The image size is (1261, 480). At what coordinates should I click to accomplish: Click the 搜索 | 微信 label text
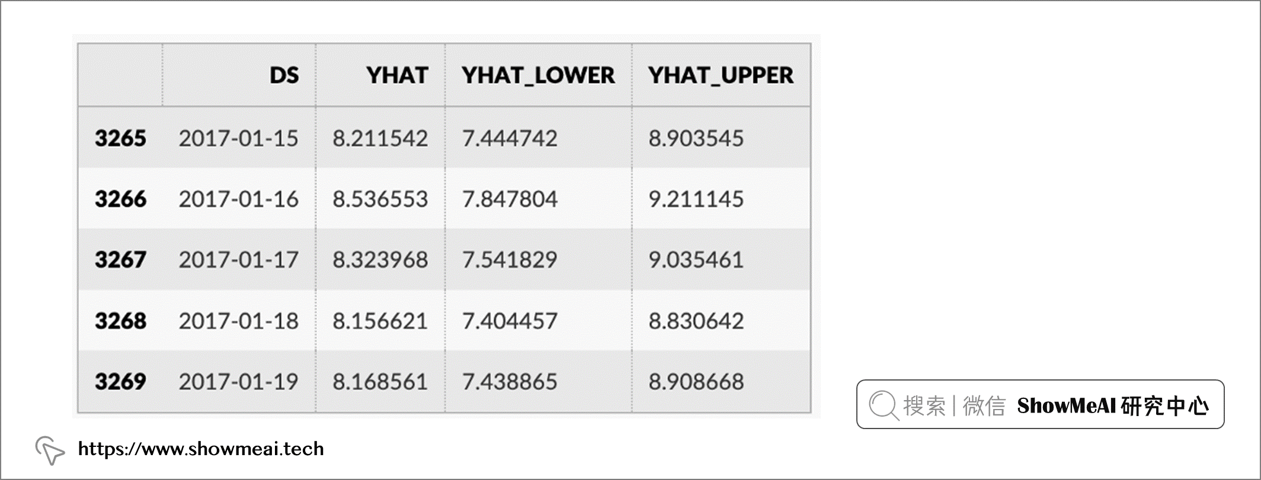[954, 406]
